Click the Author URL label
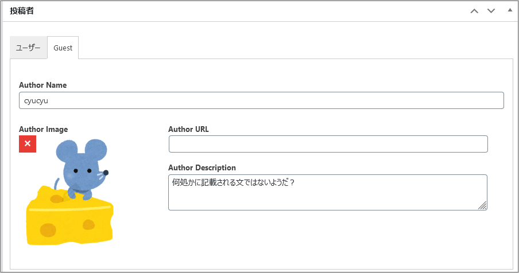Viewport: 519px width, 273px height. pos(188,129)
